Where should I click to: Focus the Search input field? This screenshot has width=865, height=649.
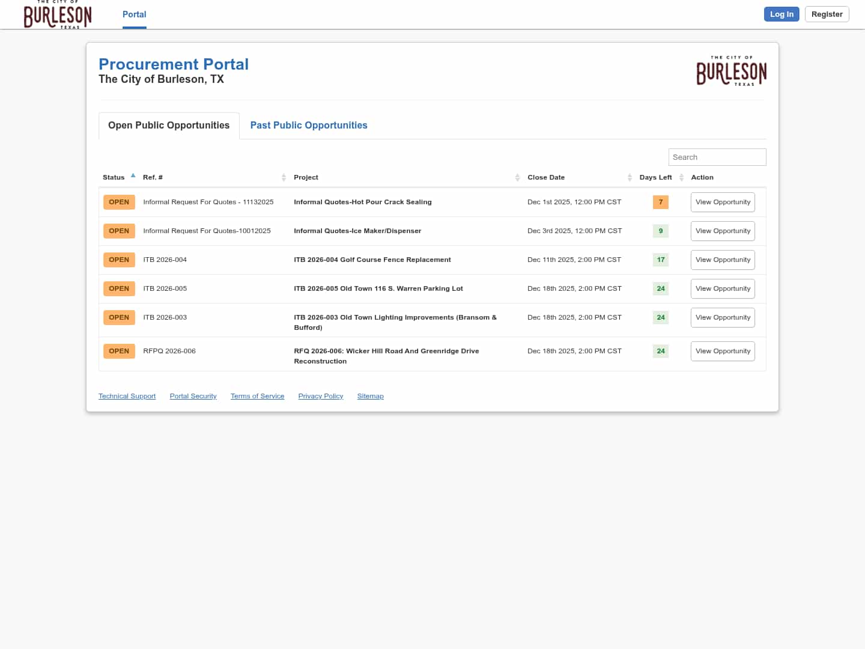click(x=717, y=157)
